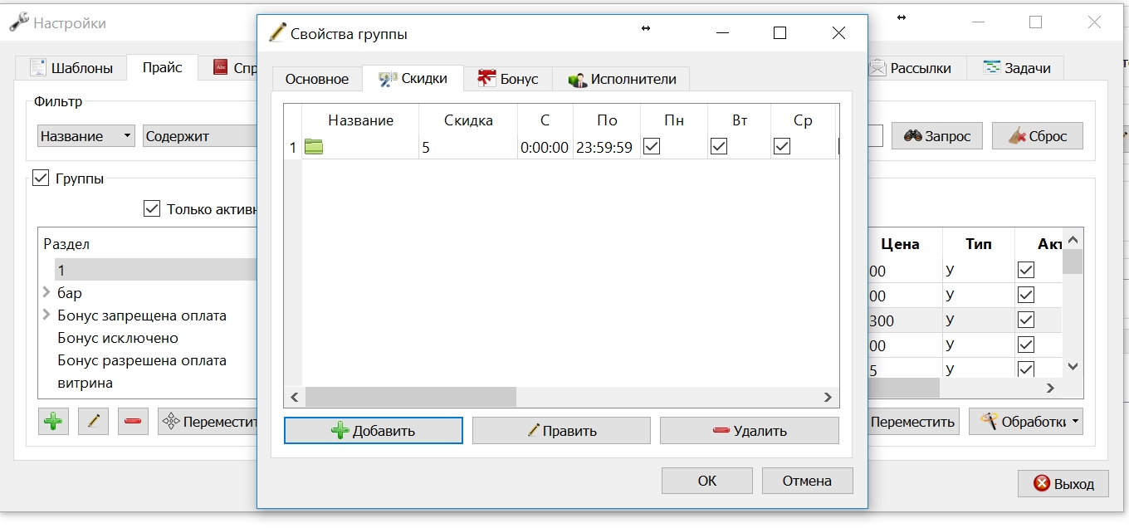Click the pencil edit icon under the Раздел list
This screenshot has width=1129, height=528.
pyautogui.click(x=93, y=422)
